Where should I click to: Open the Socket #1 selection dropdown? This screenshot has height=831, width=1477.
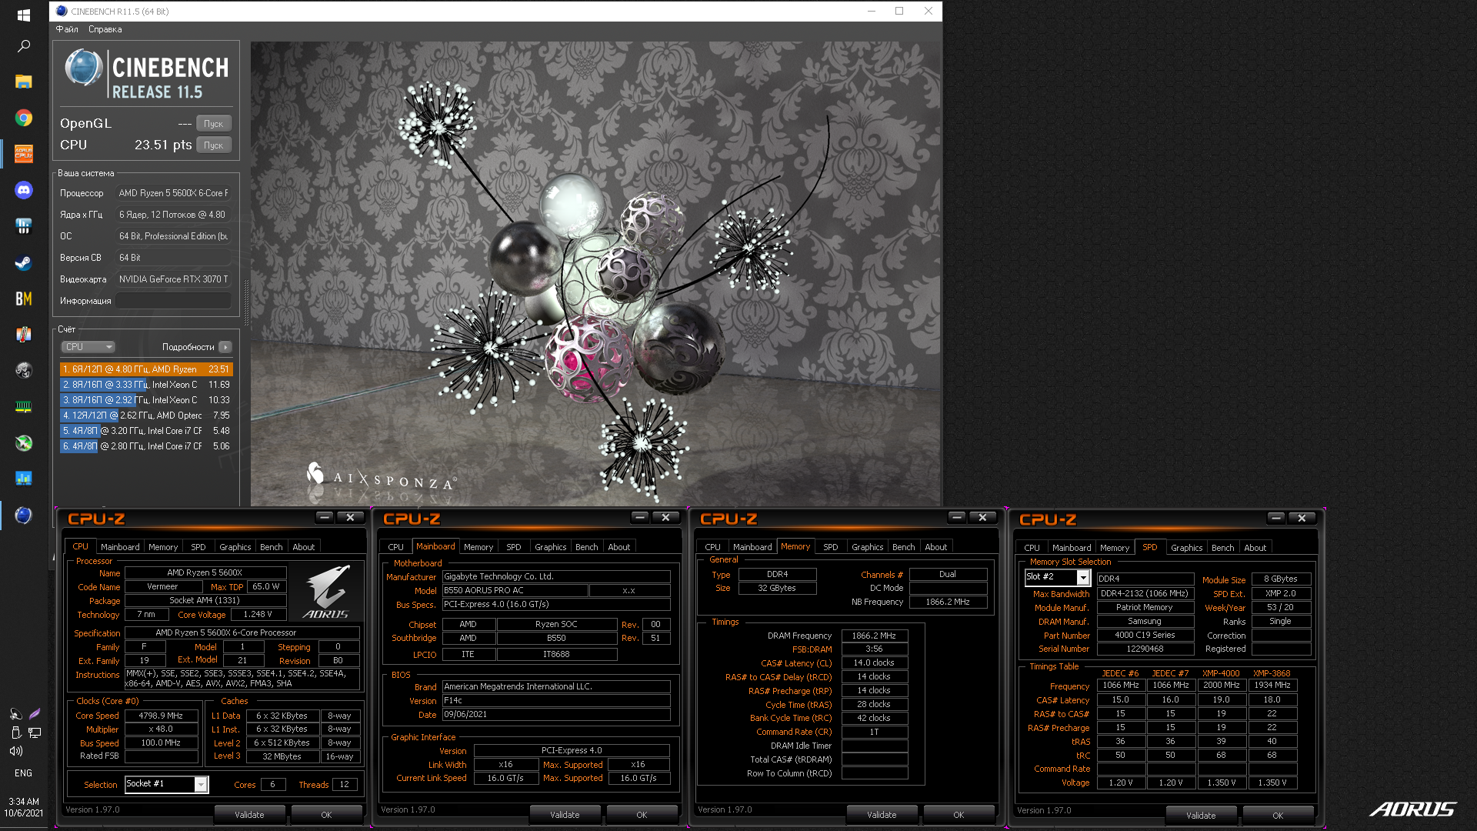click(166, 784)
